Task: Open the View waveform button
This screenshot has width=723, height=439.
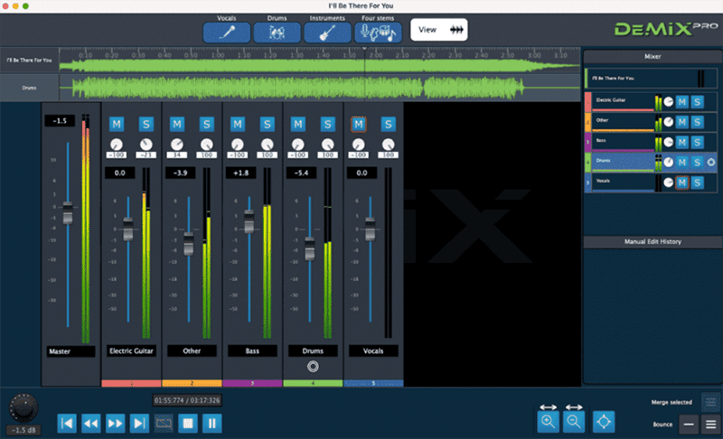Action: click(438, 30)
